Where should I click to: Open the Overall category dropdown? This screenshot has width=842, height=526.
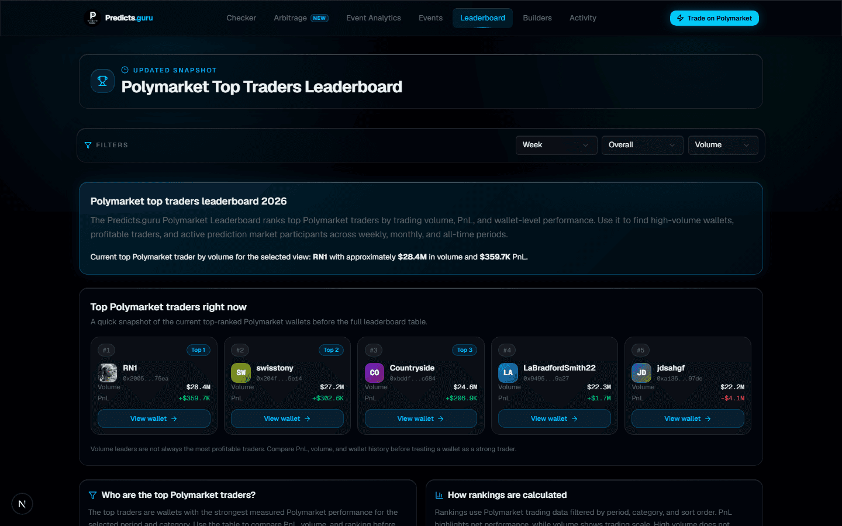(x=642, y=145)
